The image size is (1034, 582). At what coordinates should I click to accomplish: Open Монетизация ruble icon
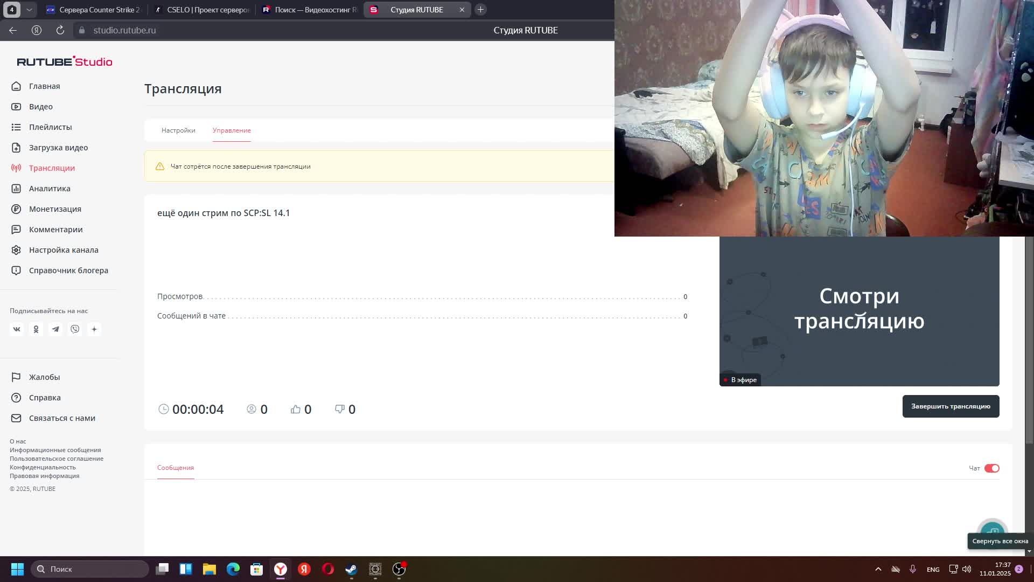[x=16, y=209]
